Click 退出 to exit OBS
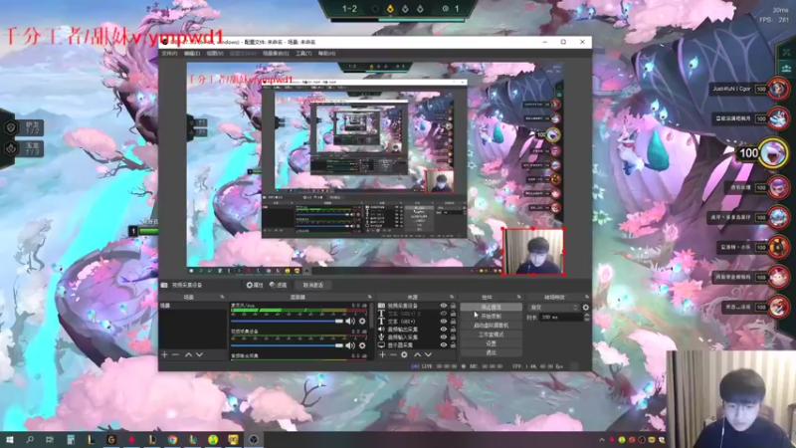The width and height of the screenshot is (796, 448). 491,352
